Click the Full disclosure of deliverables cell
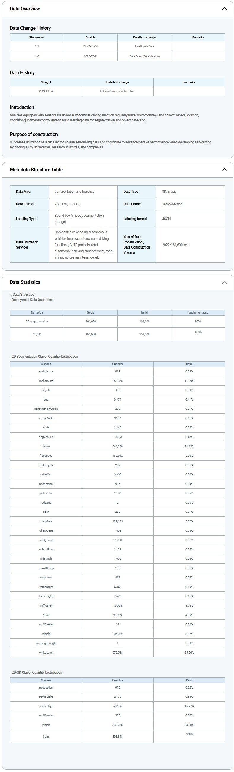The height and width of the screenshot is (772, 234). point(117,91)
